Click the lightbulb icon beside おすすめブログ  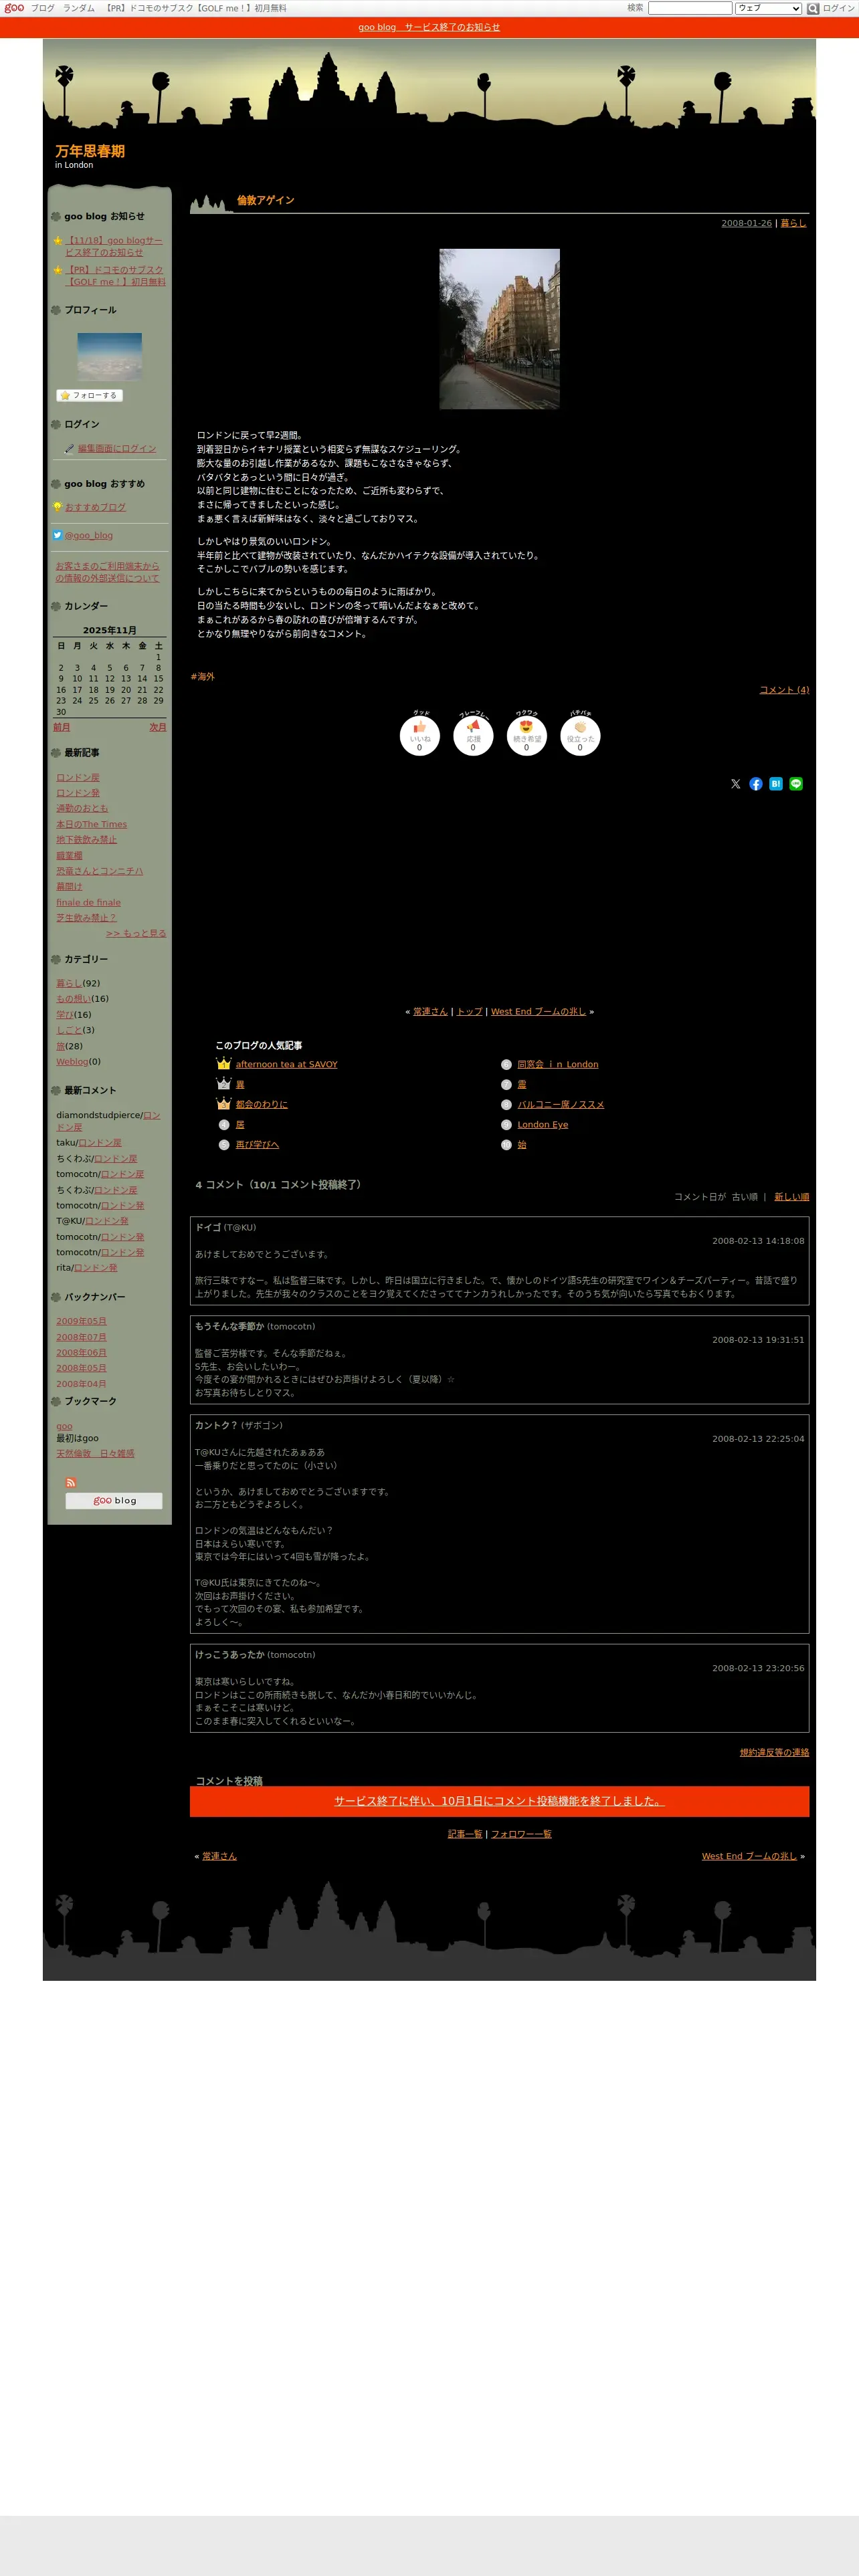[57, 507]
